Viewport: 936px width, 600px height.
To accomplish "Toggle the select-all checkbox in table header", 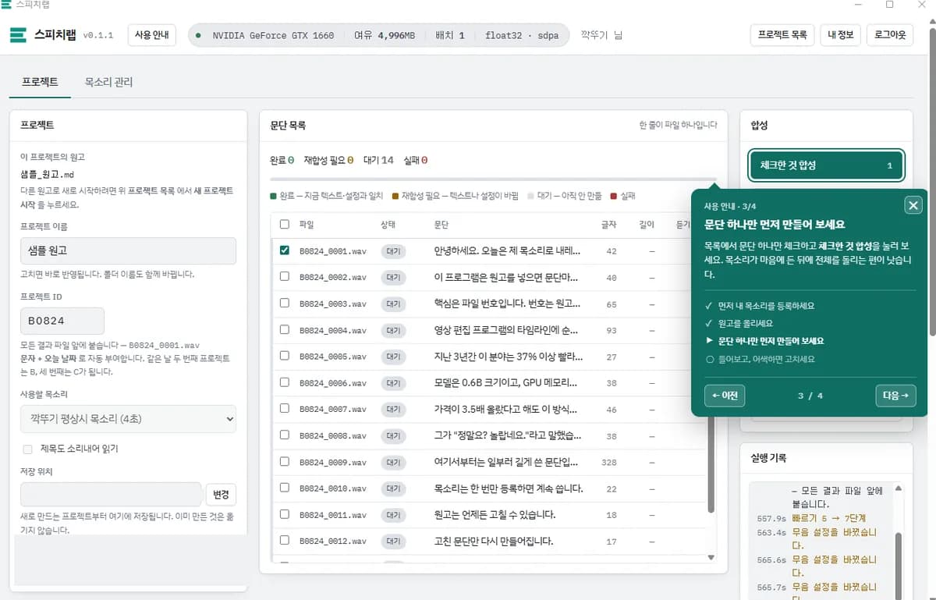I will pos(284,224).
